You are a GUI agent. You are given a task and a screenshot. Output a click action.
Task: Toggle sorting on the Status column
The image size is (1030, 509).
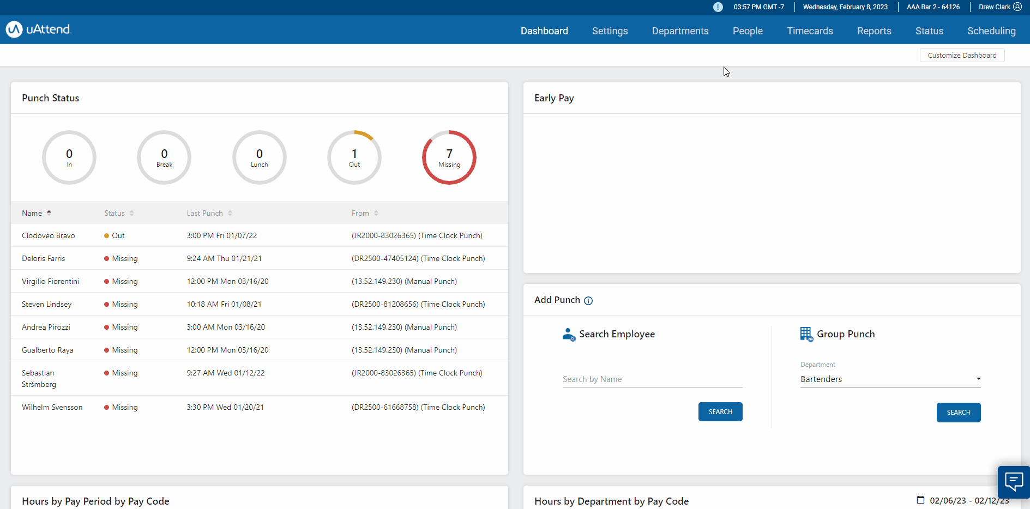click(131, 213)
